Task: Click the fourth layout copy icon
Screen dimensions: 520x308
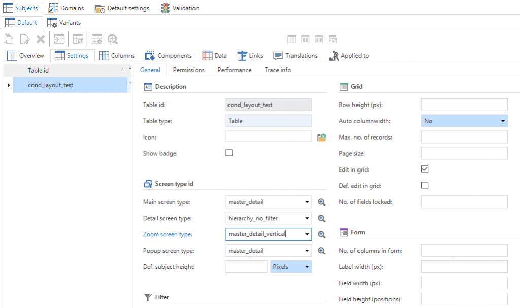Action: [333, 40]
